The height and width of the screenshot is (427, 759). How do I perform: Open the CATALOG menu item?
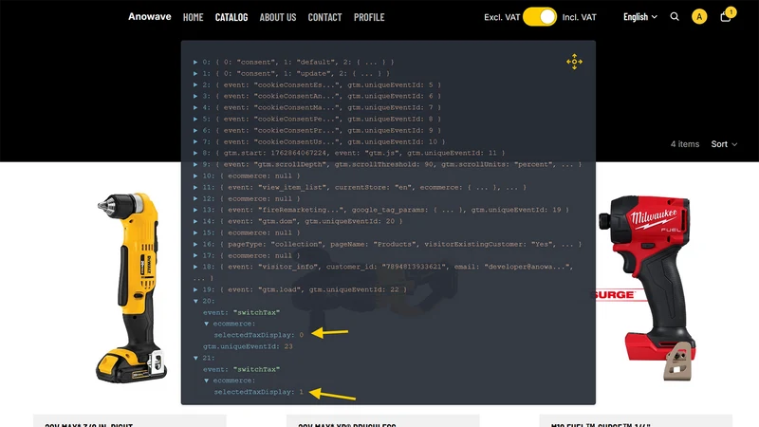pos(231,17)
